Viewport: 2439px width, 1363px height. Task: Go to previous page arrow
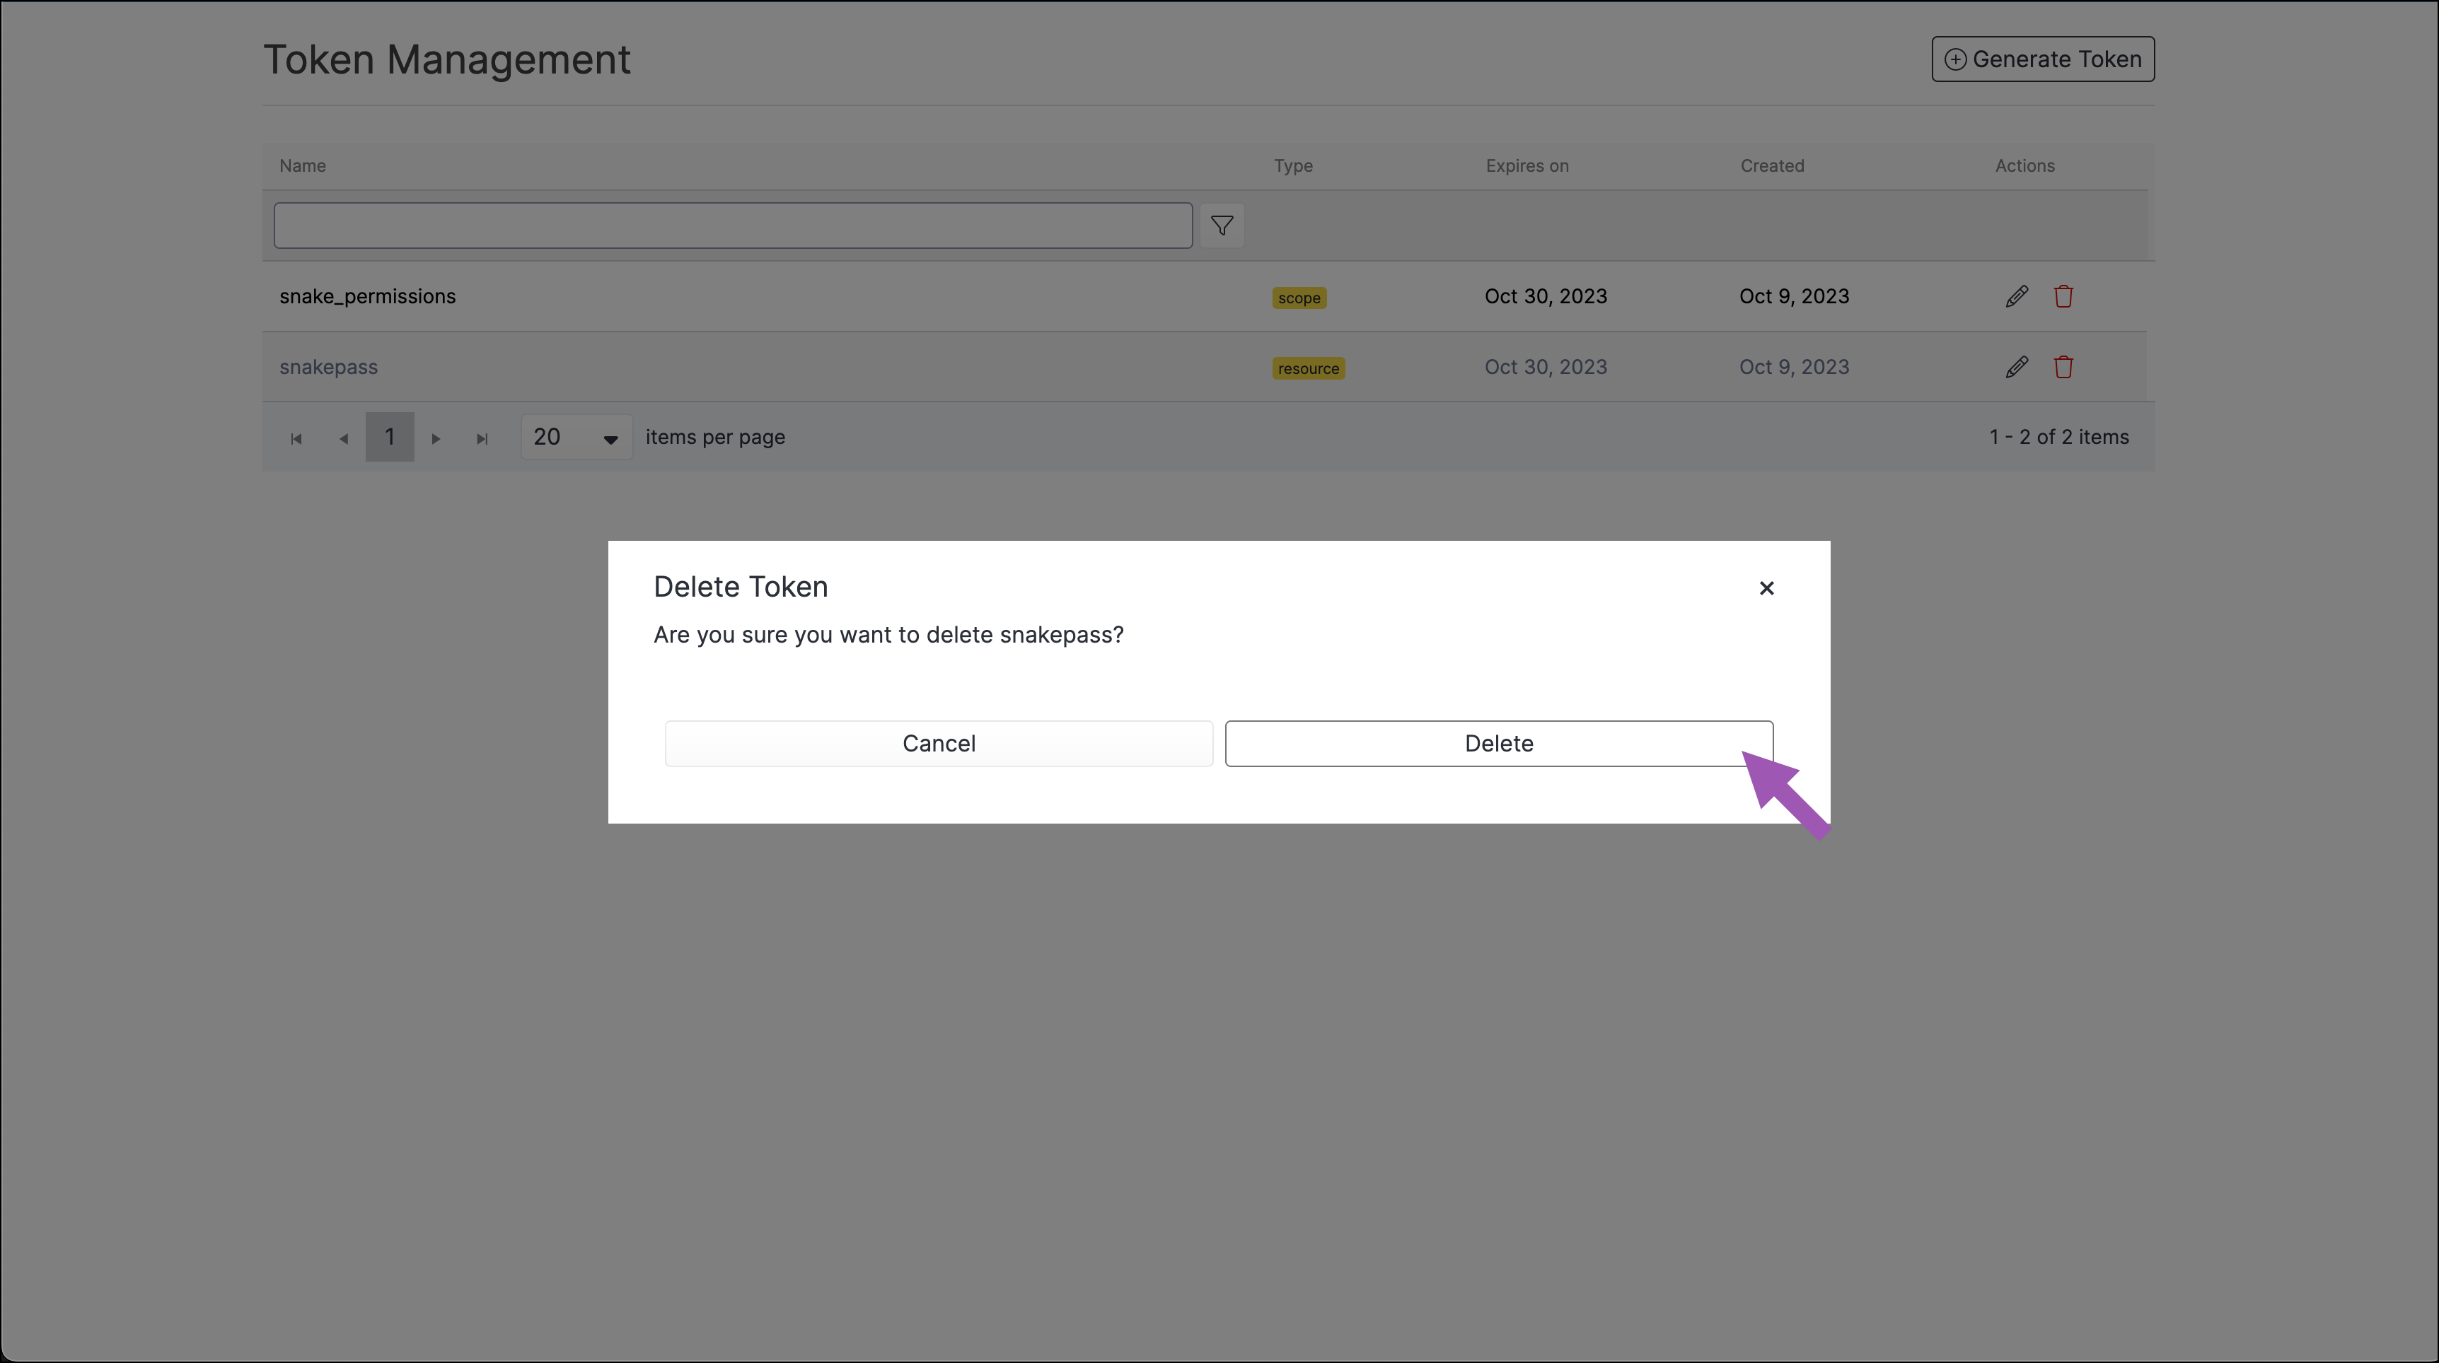pyautogui.click(x=344, y=438)
